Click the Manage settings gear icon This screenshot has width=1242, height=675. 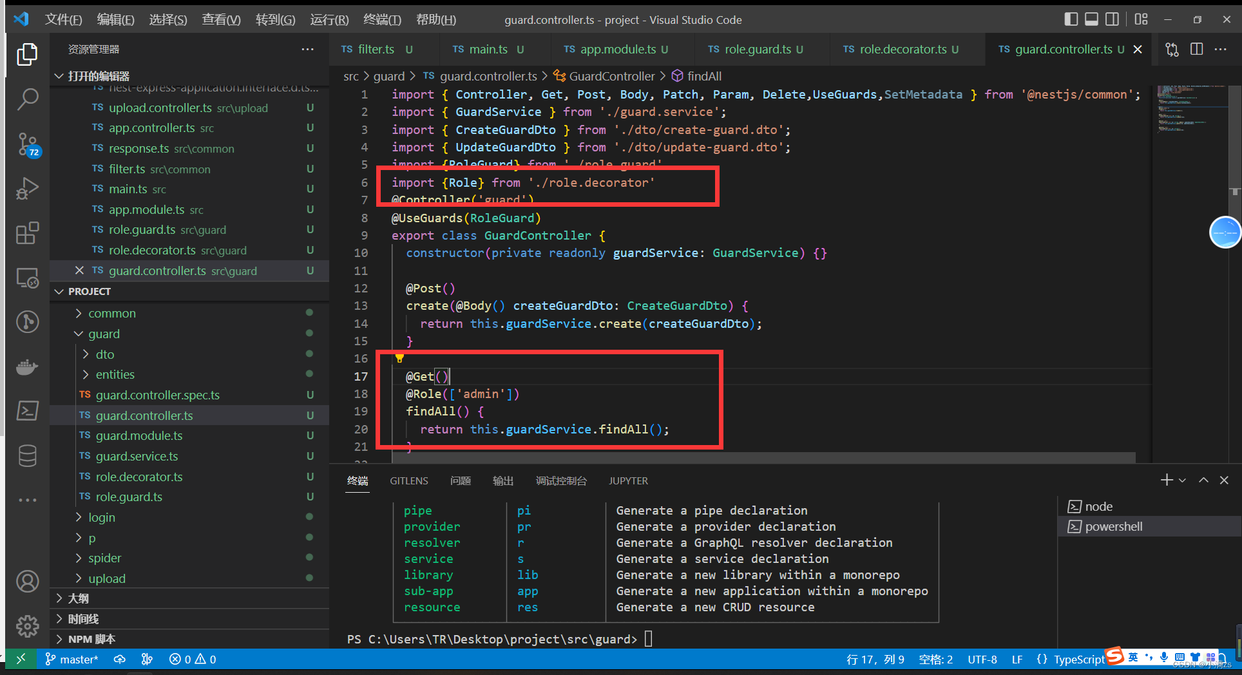click(x=27, y=625)
